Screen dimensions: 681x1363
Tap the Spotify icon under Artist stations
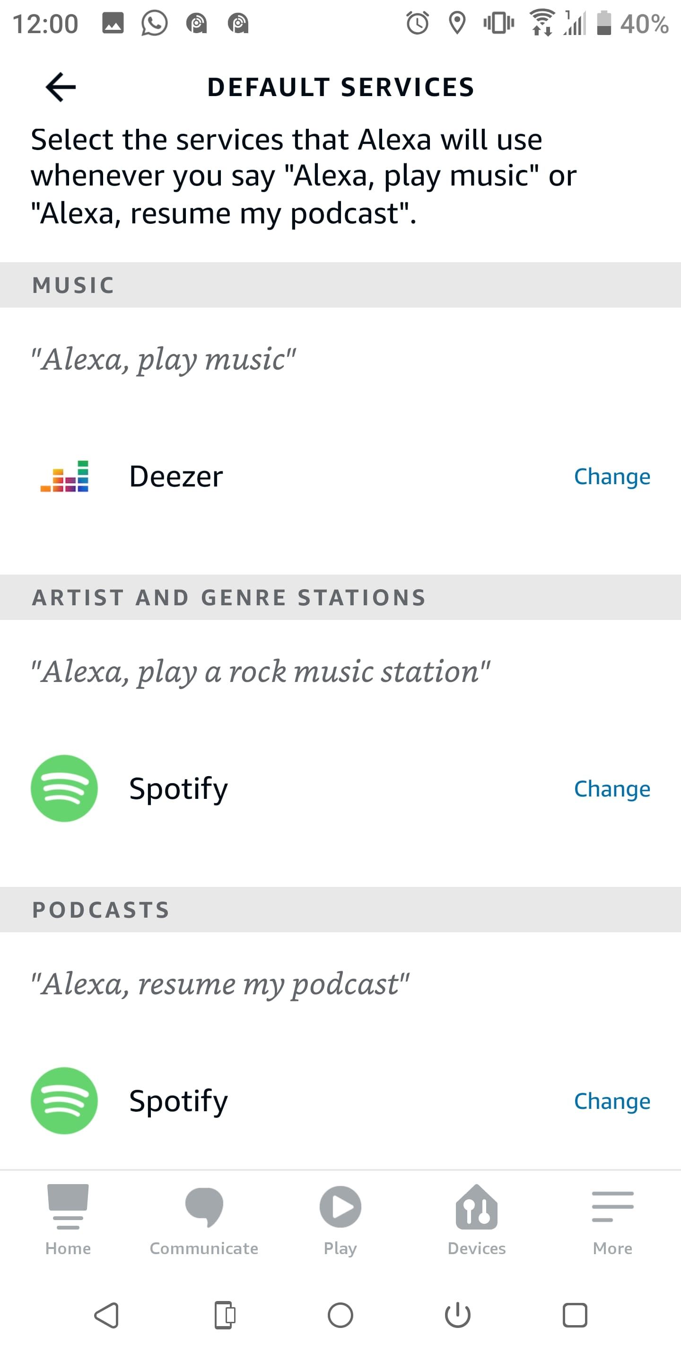click(64, 788)
